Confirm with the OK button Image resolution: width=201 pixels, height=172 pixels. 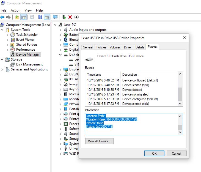click(154, 153)
